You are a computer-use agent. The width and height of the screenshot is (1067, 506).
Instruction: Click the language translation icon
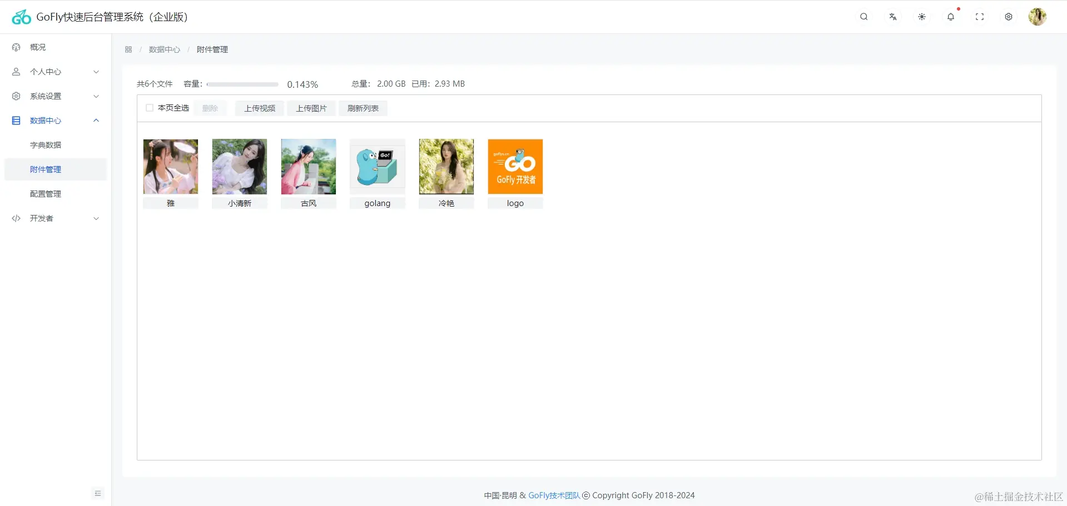pyautogui.click(x=892, y=17)
